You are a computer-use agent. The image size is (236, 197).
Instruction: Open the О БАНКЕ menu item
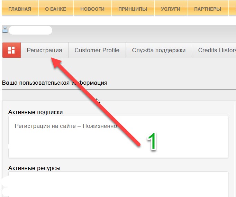(55, 9)
